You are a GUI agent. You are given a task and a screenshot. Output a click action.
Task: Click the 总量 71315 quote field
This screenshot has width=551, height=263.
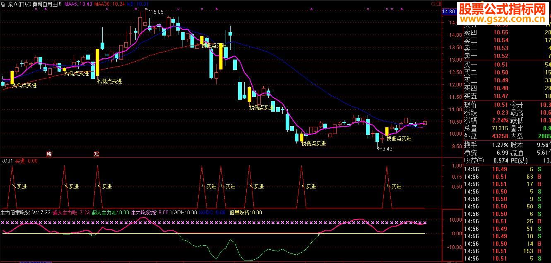tap(486, 129)
